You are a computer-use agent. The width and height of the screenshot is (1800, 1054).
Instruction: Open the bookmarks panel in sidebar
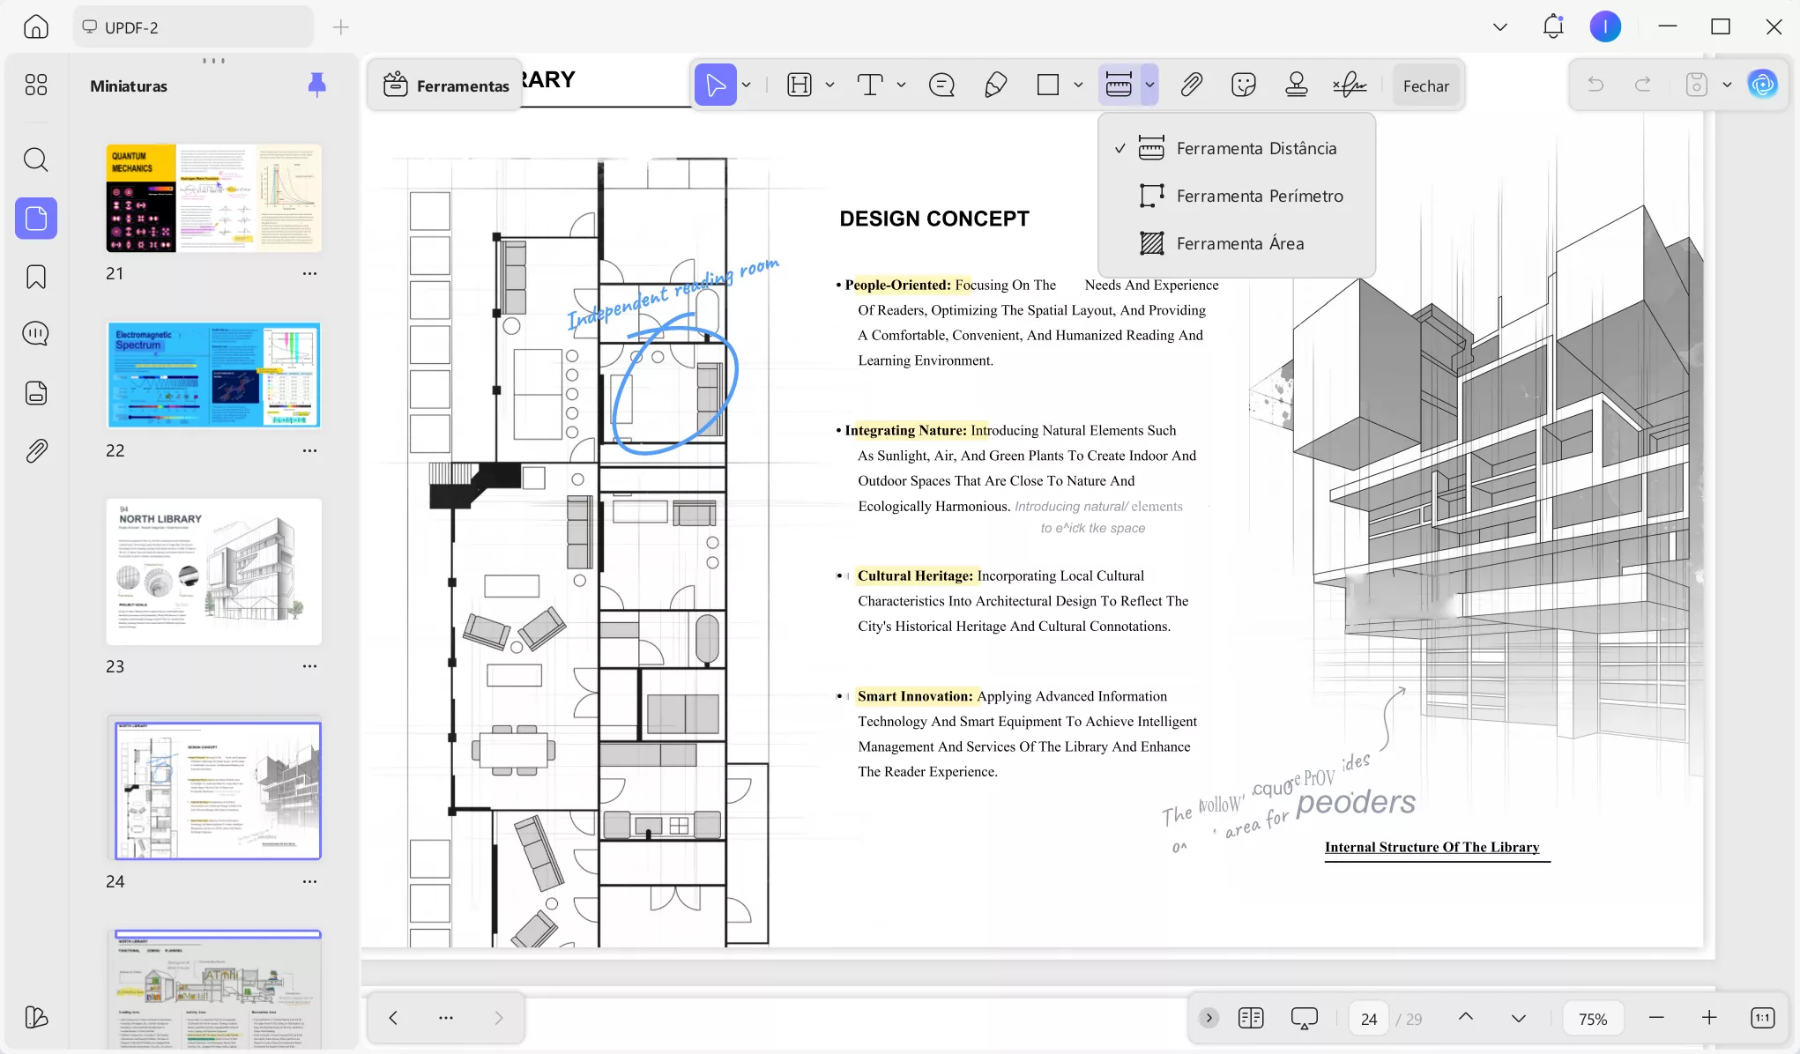(36, 277)
